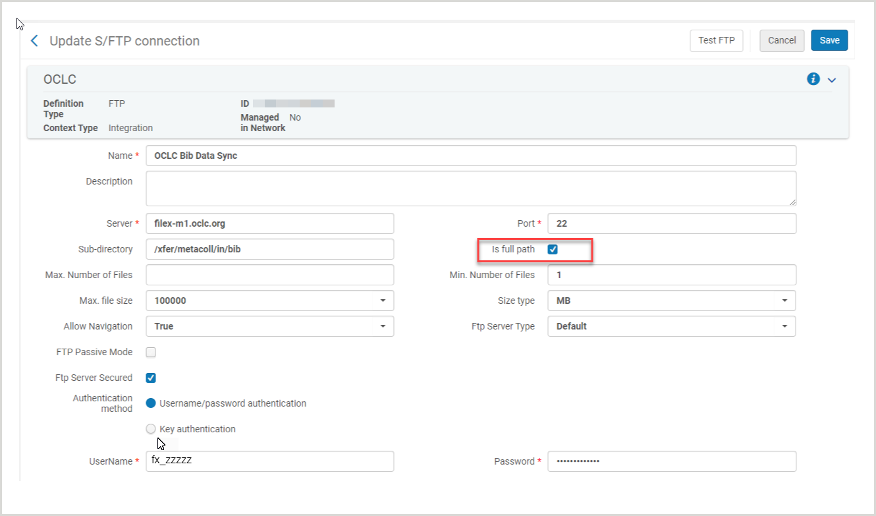The height and width of the screenshot is (516, 876).
Task: Select the Key authentication radio button
Action: tap(151, 429)
